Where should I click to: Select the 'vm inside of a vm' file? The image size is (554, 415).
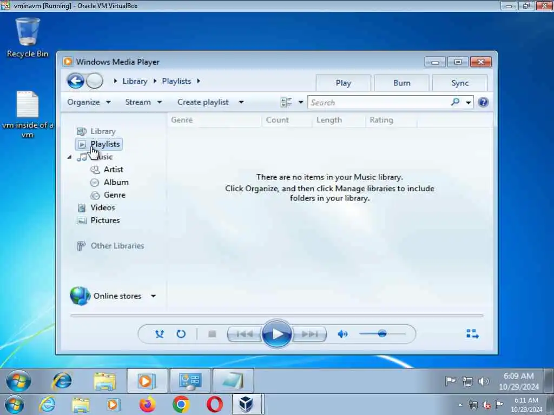(x=28, y=115)
